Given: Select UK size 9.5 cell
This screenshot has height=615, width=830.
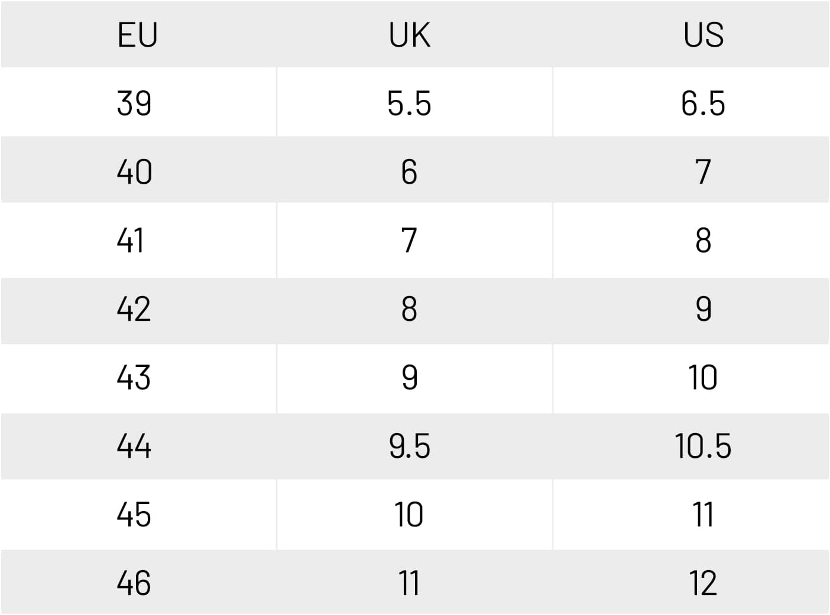Looking at the screenshot, I should click(x=409, y=446).
